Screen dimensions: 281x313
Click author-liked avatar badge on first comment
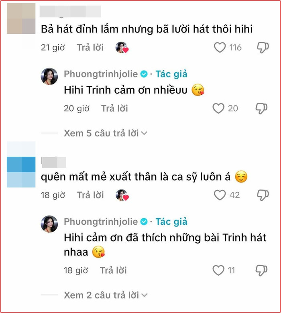tap(122, 47)
